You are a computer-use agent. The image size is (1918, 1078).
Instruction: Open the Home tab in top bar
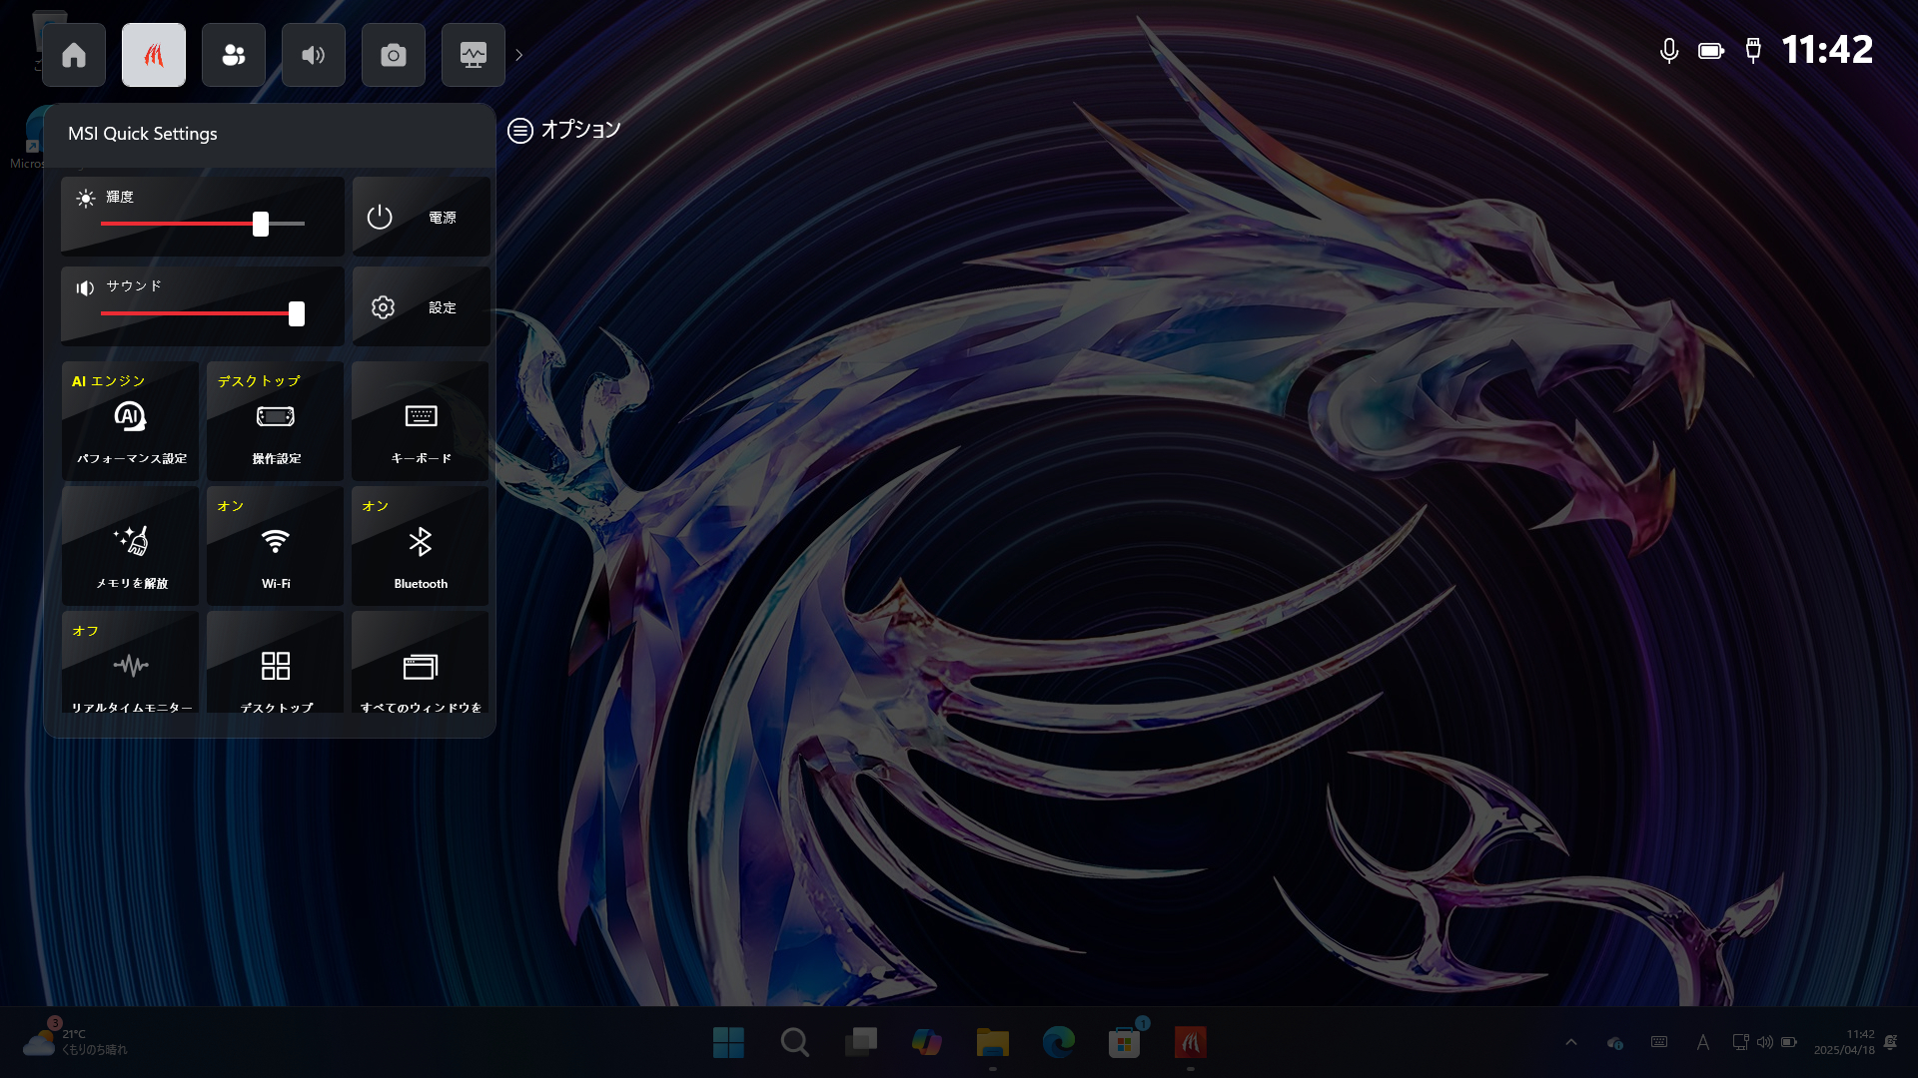(74, 55)
